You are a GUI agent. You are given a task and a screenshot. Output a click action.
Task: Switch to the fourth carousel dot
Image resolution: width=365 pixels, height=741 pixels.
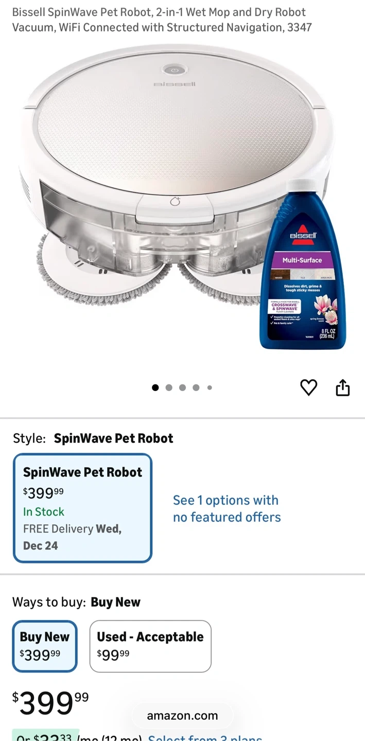(x=196, y=387)
